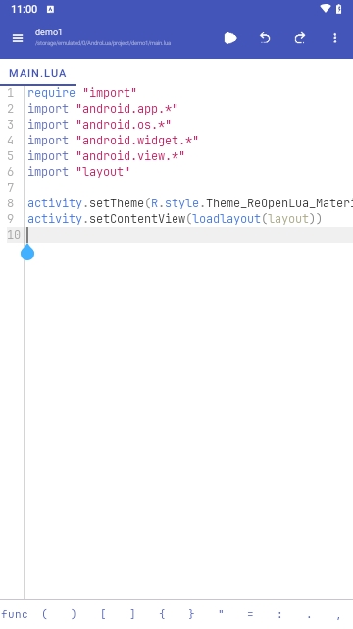Click the require "import" line
This screenshot has width=353, height=629.
click(82, 93)
